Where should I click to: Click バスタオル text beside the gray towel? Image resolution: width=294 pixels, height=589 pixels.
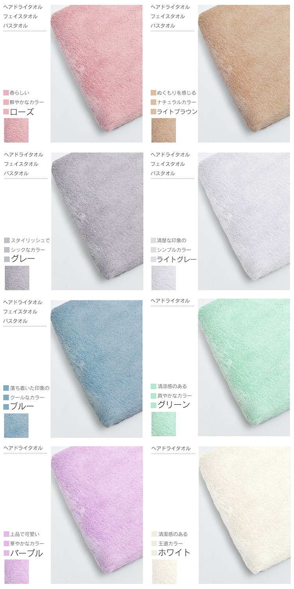pyautogui.click(x=16, y=173)
